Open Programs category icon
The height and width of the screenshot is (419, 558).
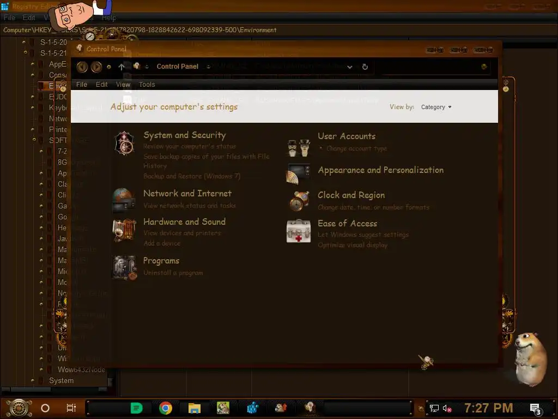124,267
